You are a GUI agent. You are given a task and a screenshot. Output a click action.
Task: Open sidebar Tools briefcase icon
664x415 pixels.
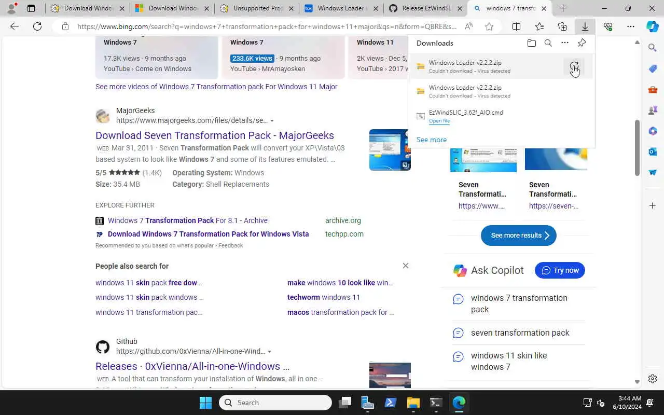tap(653, 89)
